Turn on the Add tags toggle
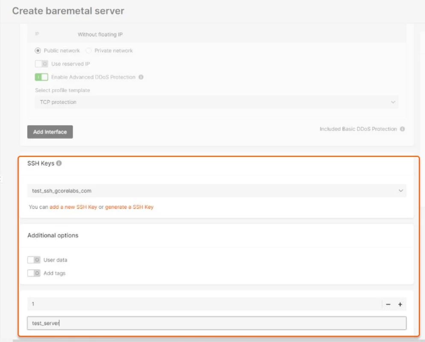This screenshot has width=425, height=342. pos(34,273)
